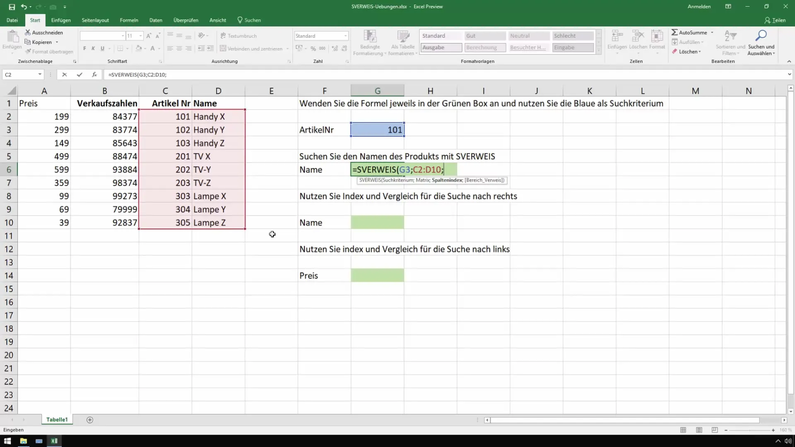Image resolution: width=795 pixels, height=447 pixels.
Task: Click the increase indent icon
Action: pos(210,48)
